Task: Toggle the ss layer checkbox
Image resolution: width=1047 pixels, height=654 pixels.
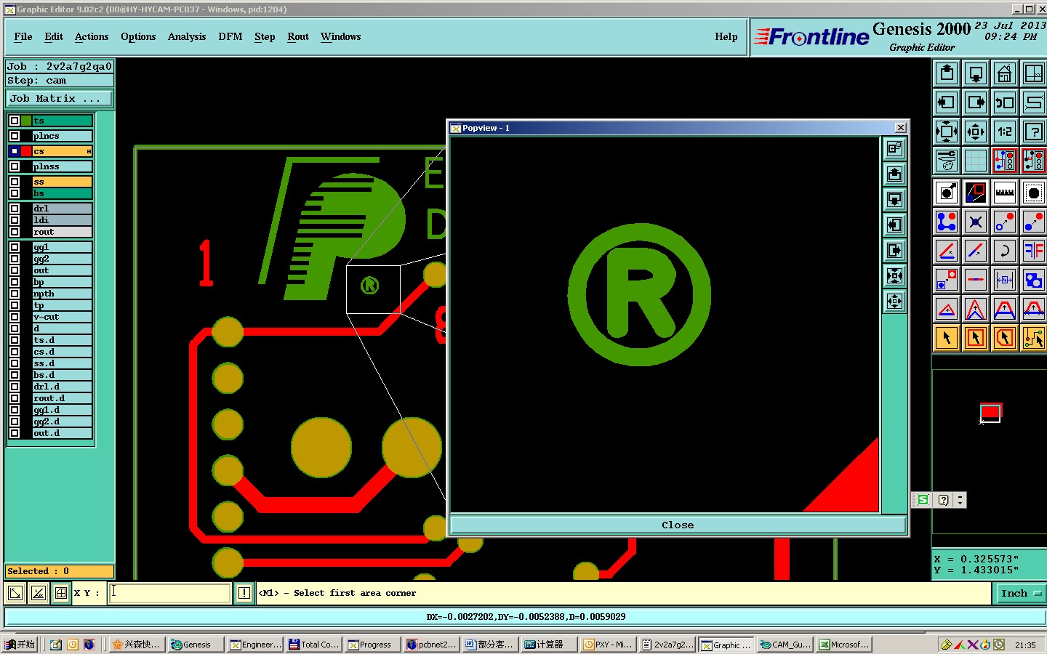Action: click(15, 182)
